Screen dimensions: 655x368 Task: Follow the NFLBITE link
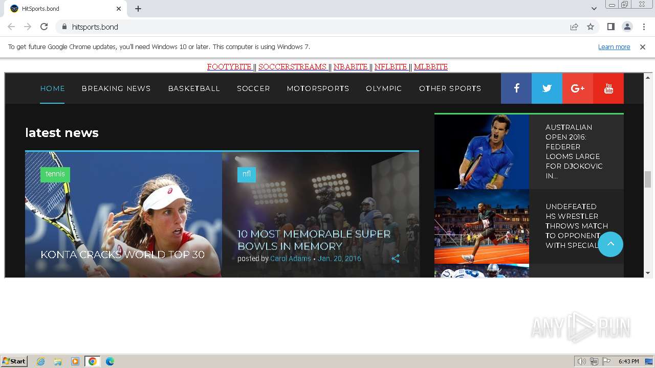pos(391,67)
